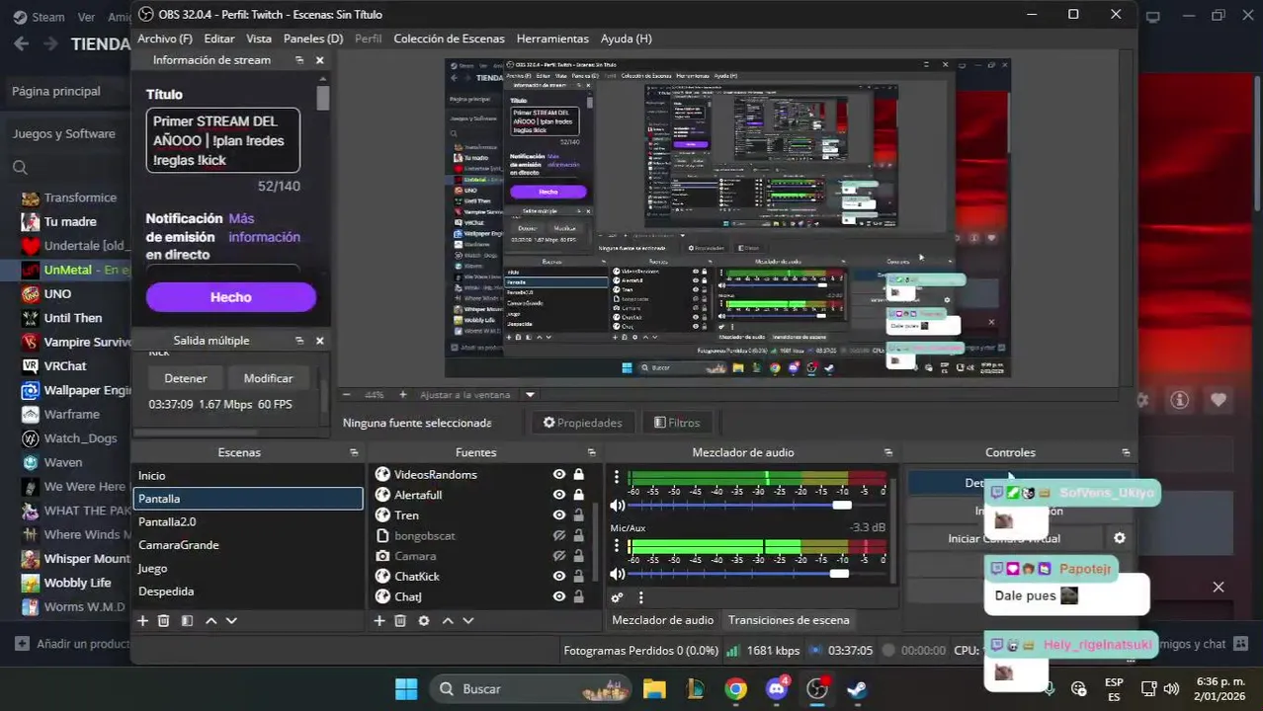Open three-dot menu of top audio channel

(x=617, y=477)
